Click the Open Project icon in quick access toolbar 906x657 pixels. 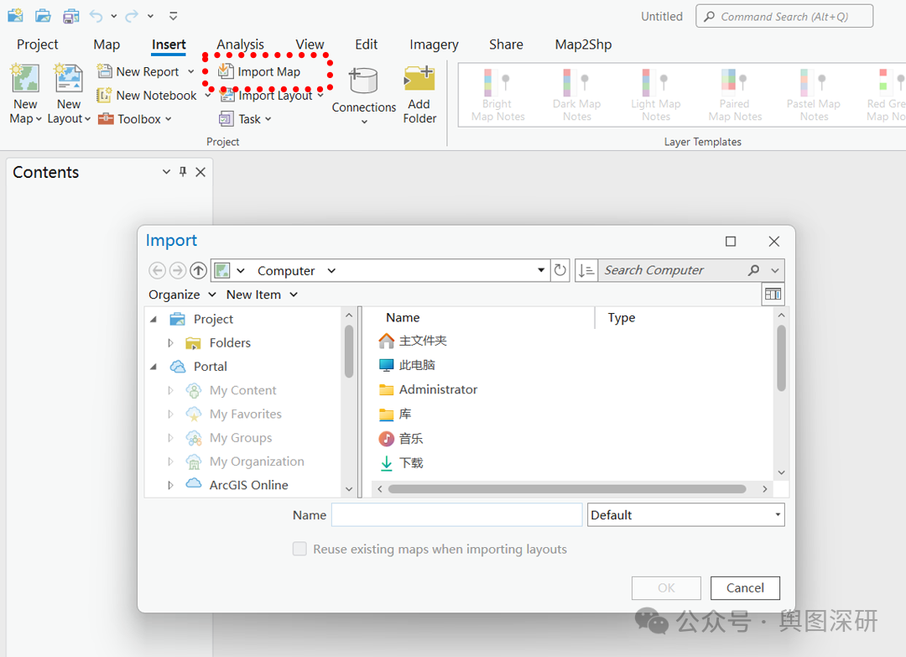coord(43,16)
